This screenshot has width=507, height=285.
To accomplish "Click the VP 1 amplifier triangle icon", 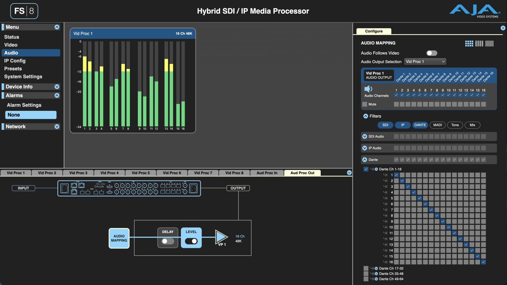I will [221, 237].
